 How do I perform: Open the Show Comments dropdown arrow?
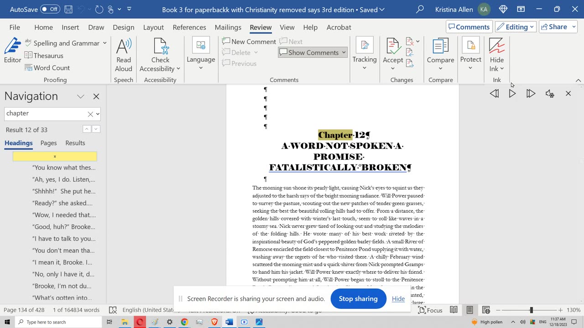click(344, 52)
